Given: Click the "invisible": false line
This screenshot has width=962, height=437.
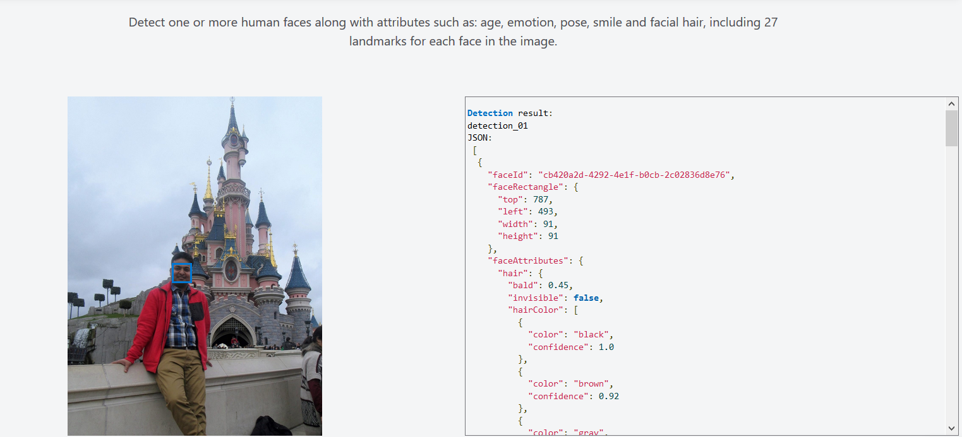Looking at the screenshot, I should click(556, 298).
